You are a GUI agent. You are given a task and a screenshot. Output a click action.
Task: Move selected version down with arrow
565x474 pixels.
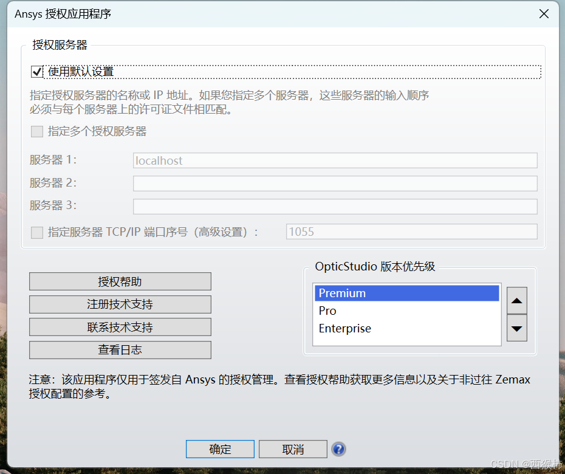tap(517, 328)
